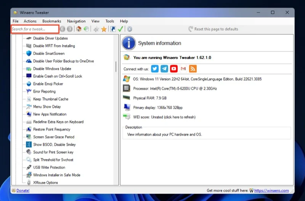Click the Donate! link
The height and width of the screenshot is (201, 305).
point(23,190)
